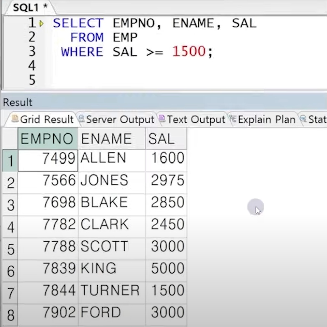Click the SAL cell 3000 in SCOTT's row

pos(166,249)
